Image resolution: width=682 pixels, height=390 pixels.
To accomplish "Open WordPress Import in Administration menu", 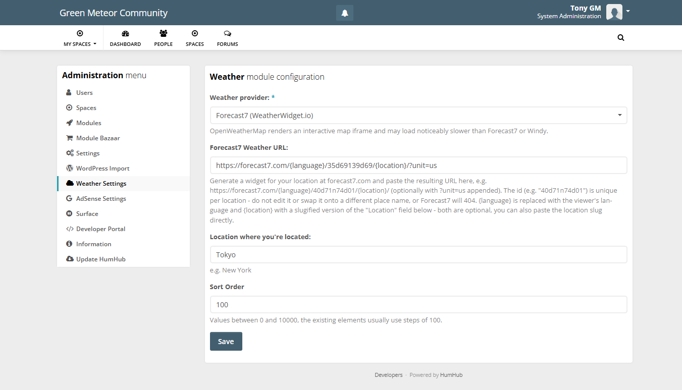I will pyautogui.click(x=124, y=168).
